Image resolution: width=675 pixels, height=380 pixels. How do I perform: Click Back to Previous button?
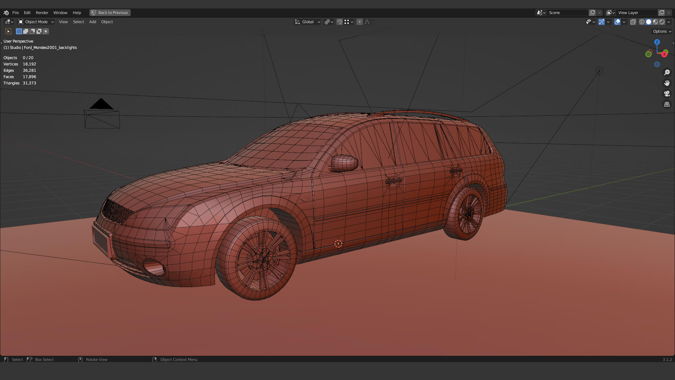pos(110,13)
